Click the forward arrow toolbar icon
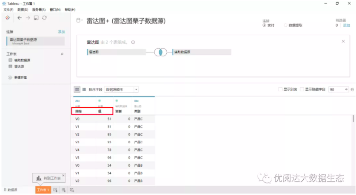The width and height of the screenshot is (356, 195). (x=28, y=18)
